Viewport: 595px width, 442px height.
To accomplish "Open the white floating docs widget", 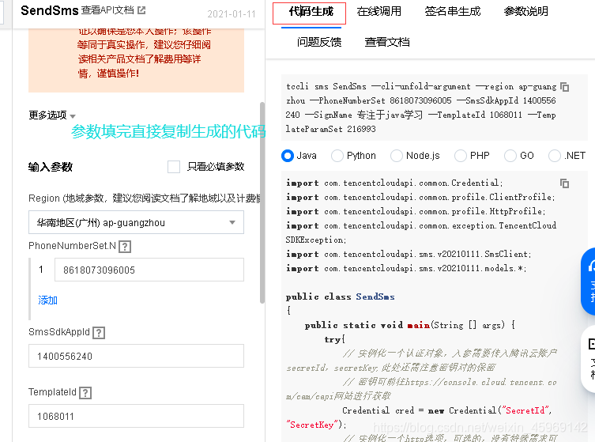I will [588, 358].
